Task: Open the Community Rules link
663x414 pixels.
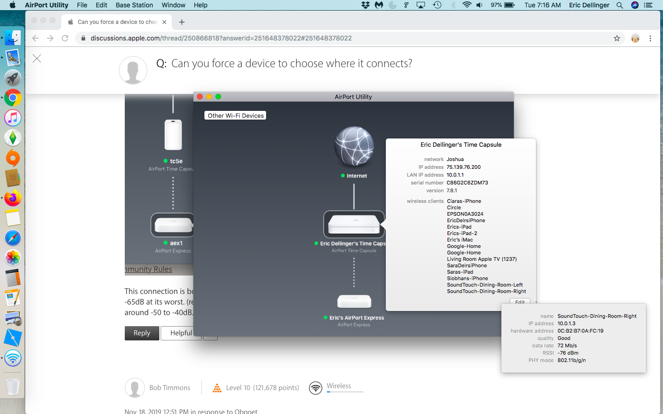Action: click(x=148, y=269)
